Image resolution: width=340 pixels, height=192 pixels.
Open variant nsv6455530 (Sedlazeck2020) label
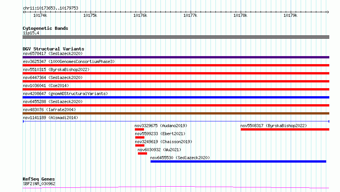pos(180,158)
